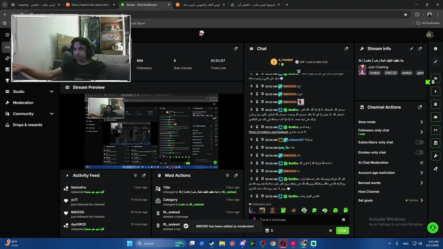
Task: Collapse the pinned gift leaderboard arrow
Action: pos(299,71)
